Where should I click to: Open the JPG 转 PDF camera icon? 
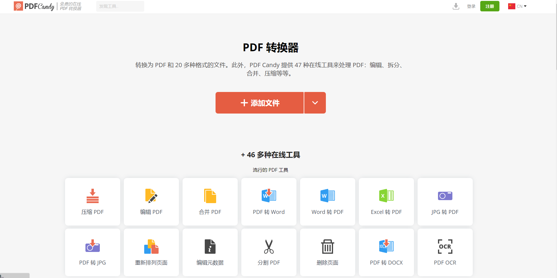pyautogui.click(x=445, y=196)
